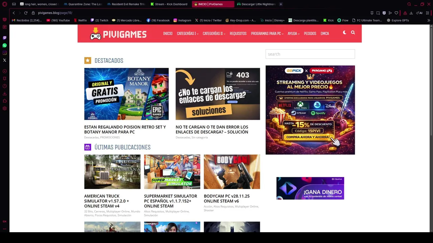Open the WhatsApp sidebar panel

[5, 45]
